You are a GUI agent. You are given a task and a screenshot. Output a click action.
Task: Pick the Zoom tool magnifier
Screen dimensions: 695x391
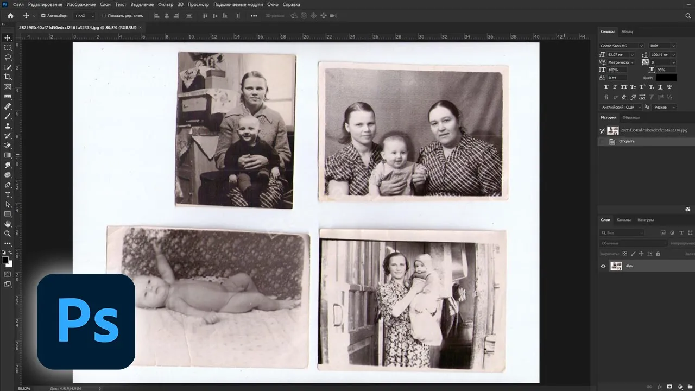click(x=8, y=234)
